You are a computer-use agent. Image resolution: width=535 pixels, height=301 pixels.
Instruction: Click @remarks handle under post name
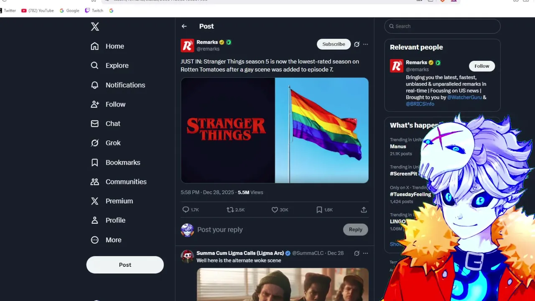pos(208,49)
